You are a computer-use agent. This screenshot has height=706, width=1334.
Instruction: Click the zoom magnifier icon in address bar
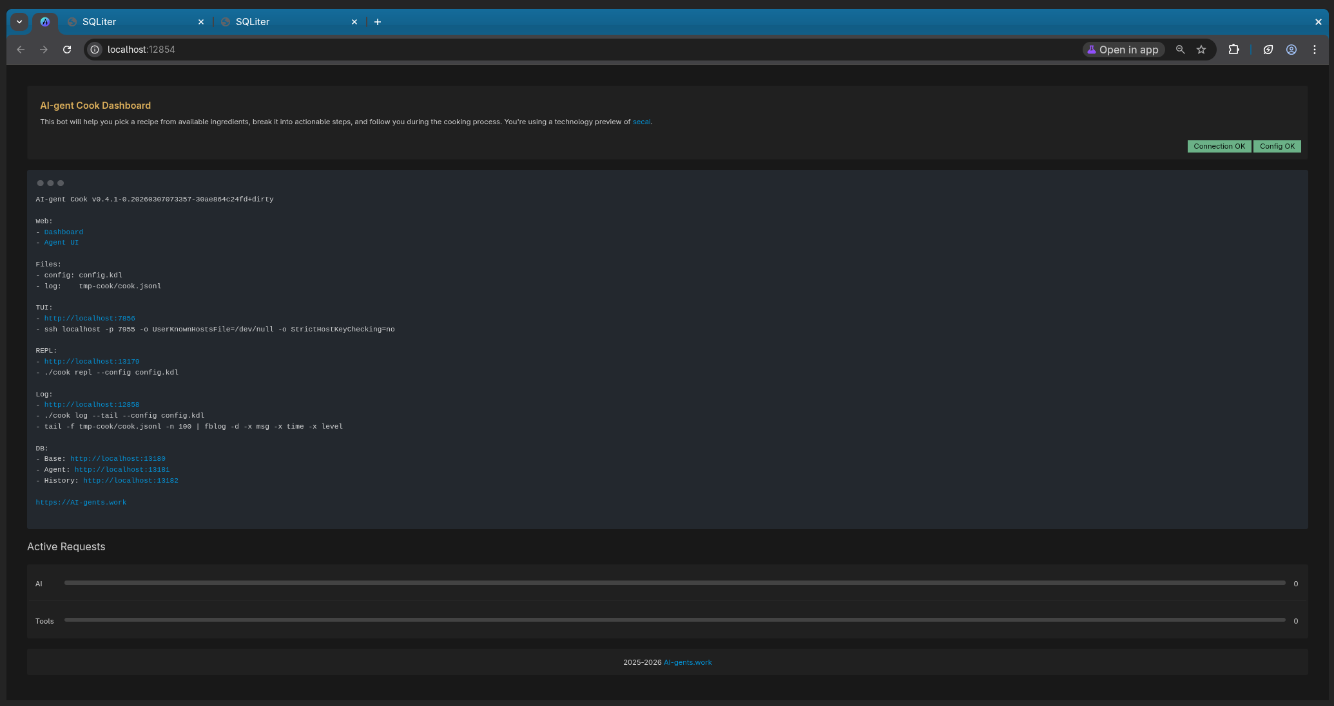click(x=1181, y=50)
